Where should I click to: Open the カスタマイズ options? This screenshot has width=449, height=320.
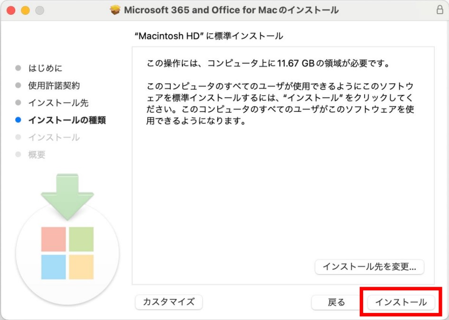point(168,302)
